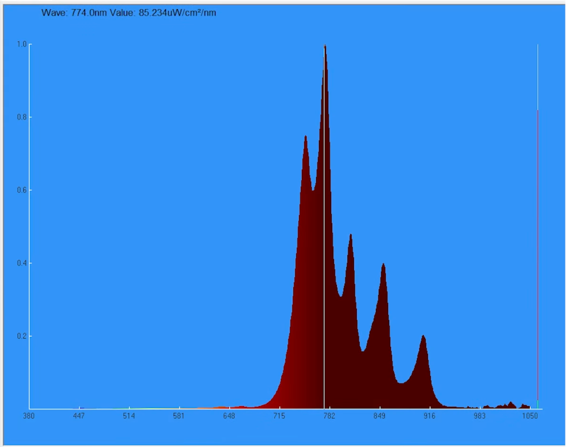The image size is (567, 447).
Task: Click the 715 wavelength axis label
Action: click(x=279, y=416)
